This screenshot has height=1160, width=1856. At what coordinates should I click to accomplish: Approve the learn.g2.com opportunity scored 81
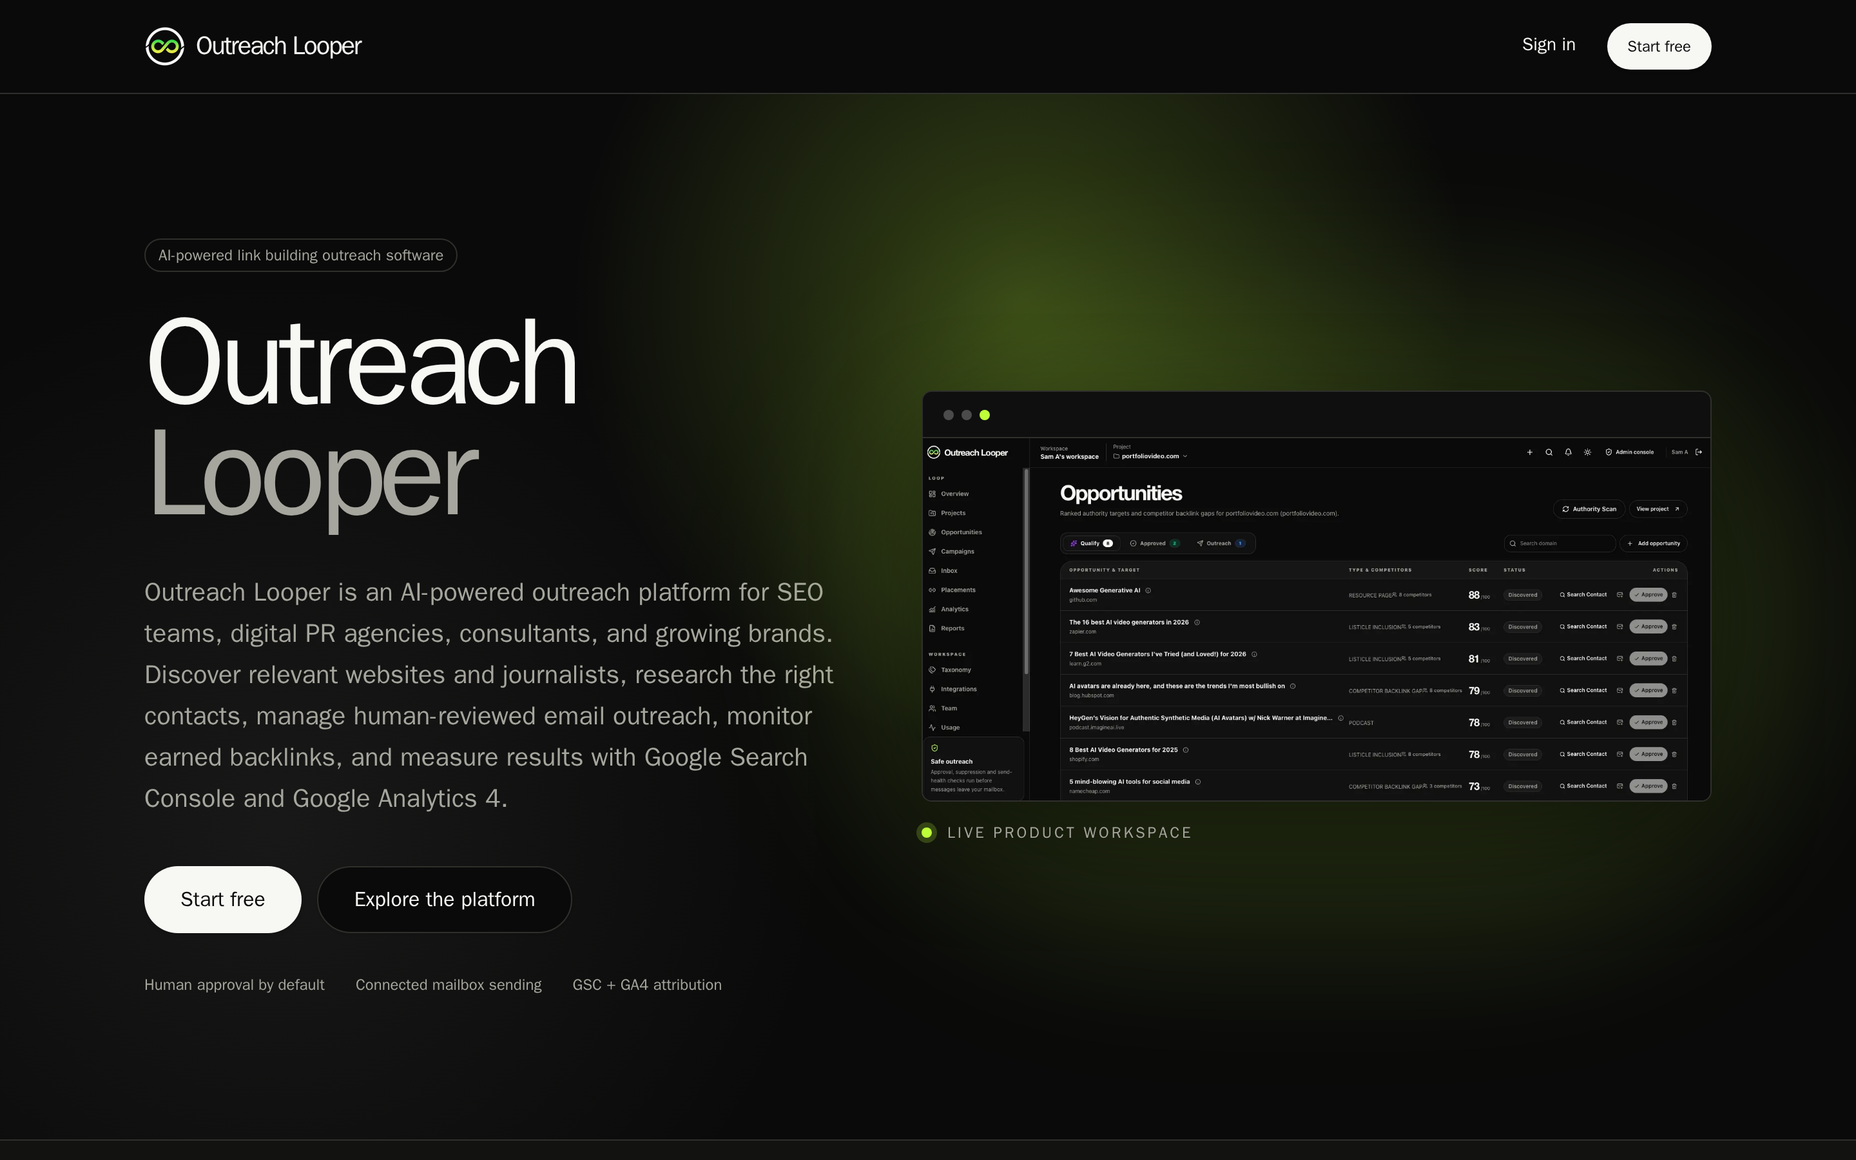pyautogui.click(x=1648, y=658)
